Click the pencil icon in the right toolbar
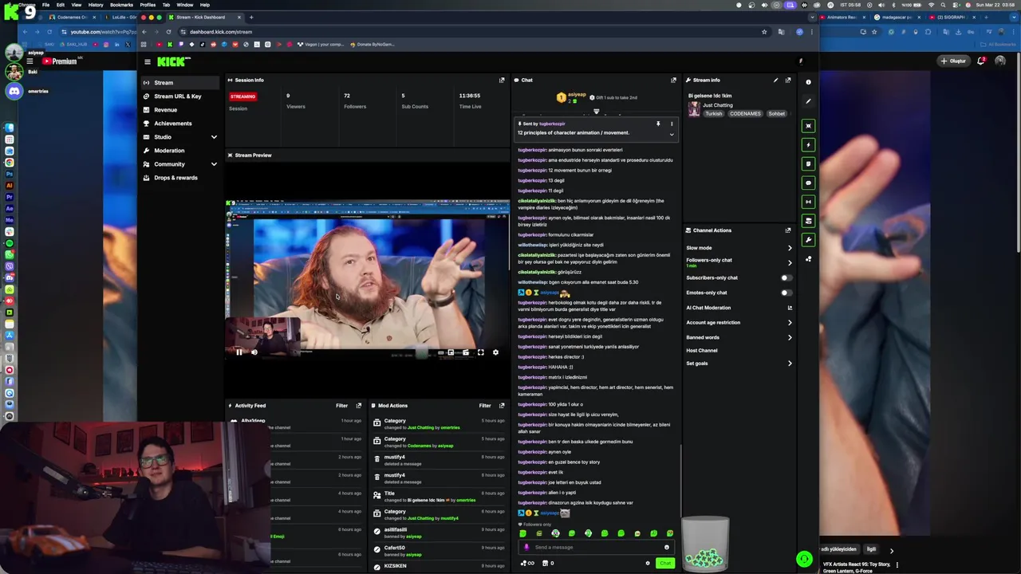 808,101
